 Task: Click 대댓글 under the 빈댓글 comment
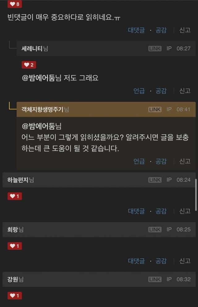[x=136, y=30]
